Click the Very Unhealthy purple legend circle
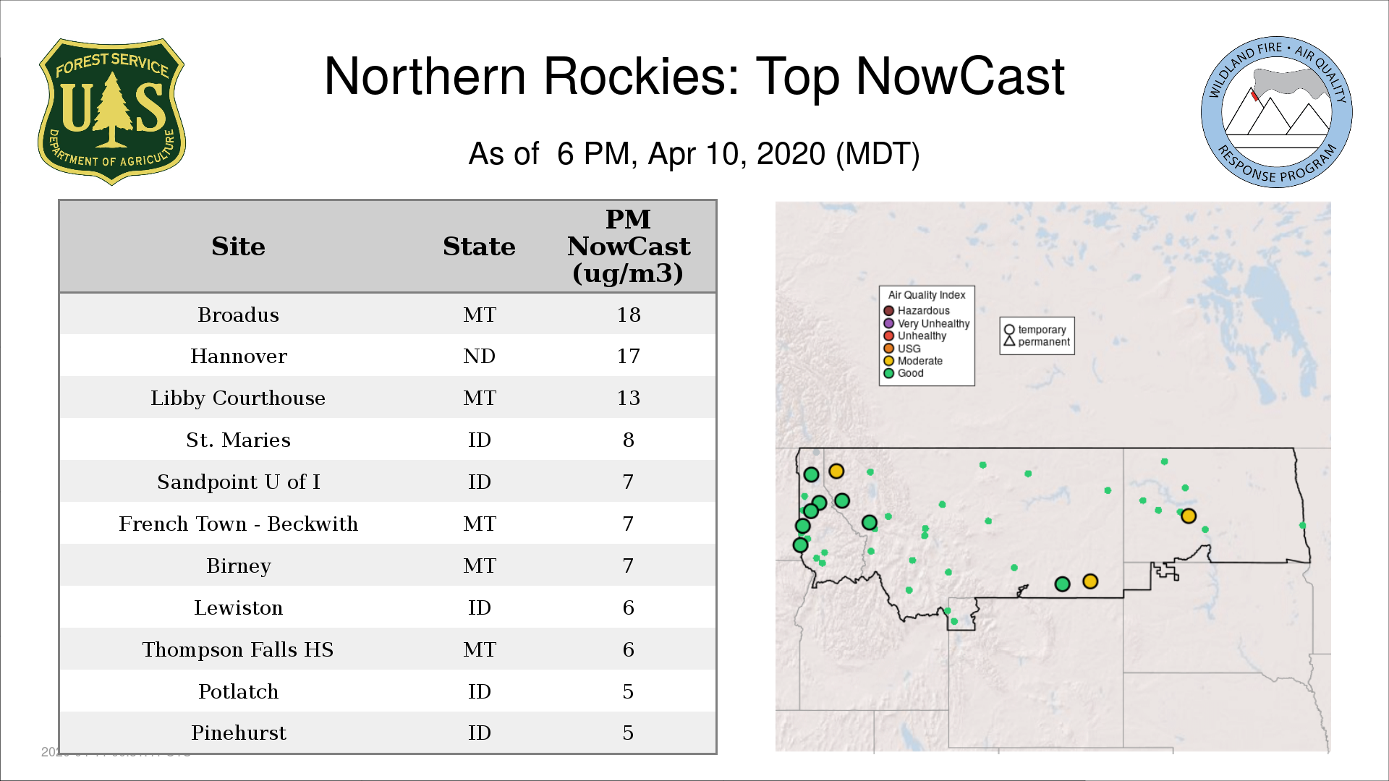This screenshot has width=1389, height=781. pos(888,323)
